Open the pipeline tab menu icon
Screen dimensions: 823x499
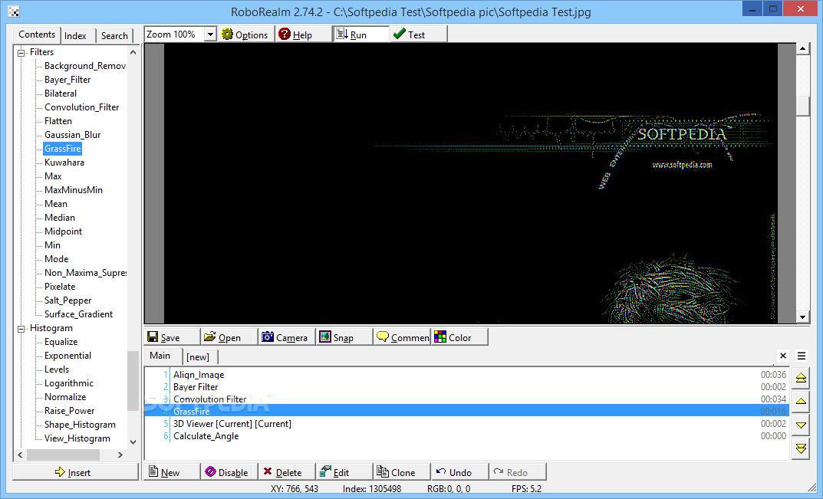802,356
